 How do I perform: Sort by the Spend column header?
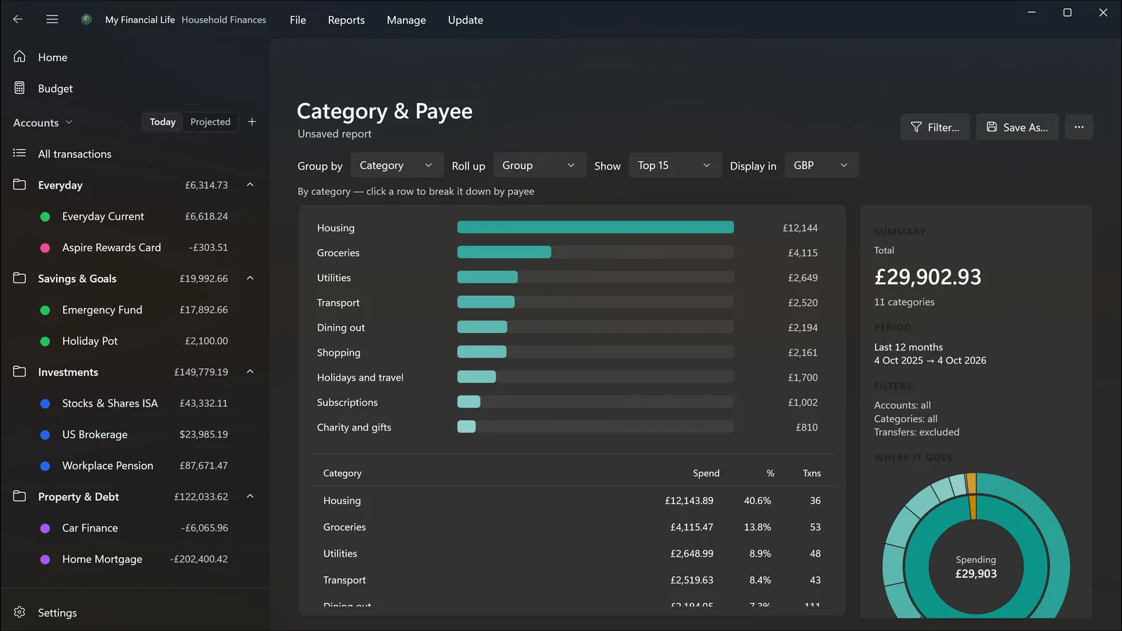point(705,473)
